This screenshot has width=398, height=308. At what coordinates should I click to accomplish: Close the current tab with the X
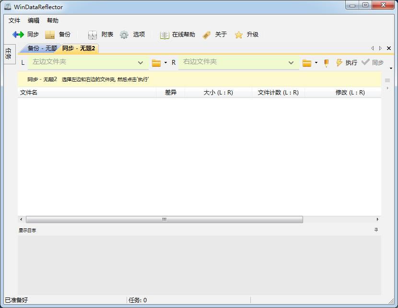tap(388, 48)
